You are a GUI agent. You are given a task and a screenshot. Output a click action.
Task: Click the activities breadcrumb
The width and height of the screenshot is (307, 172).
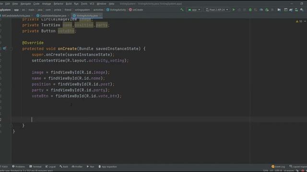(x=98, y=10)
